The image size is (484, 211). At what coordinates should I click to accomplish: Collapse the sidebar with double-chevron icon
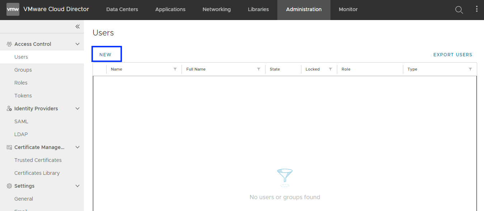point(77,27)
